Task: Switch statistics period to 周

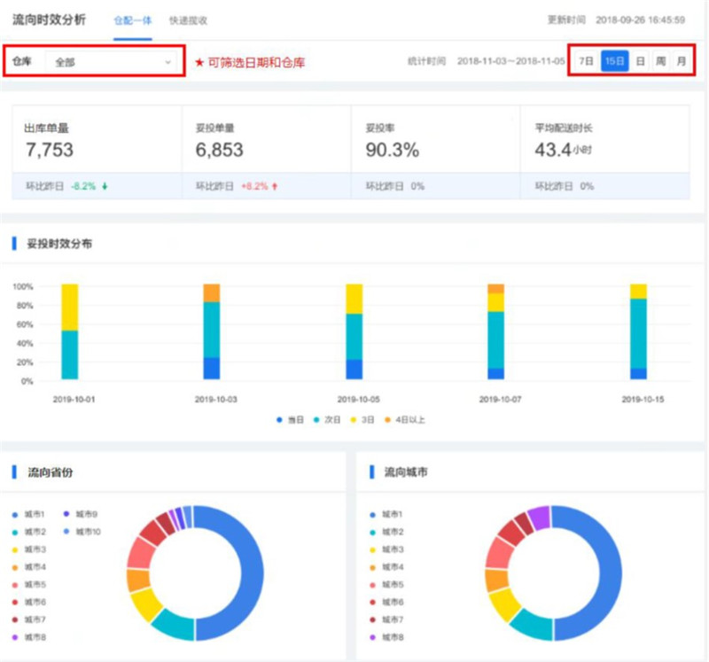Action: 660,62
